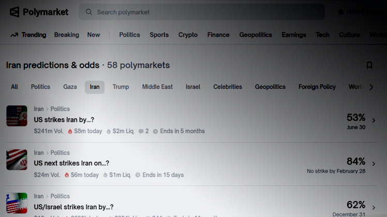
Task: Select the Trump filter chip
Action: click(121, 87)
